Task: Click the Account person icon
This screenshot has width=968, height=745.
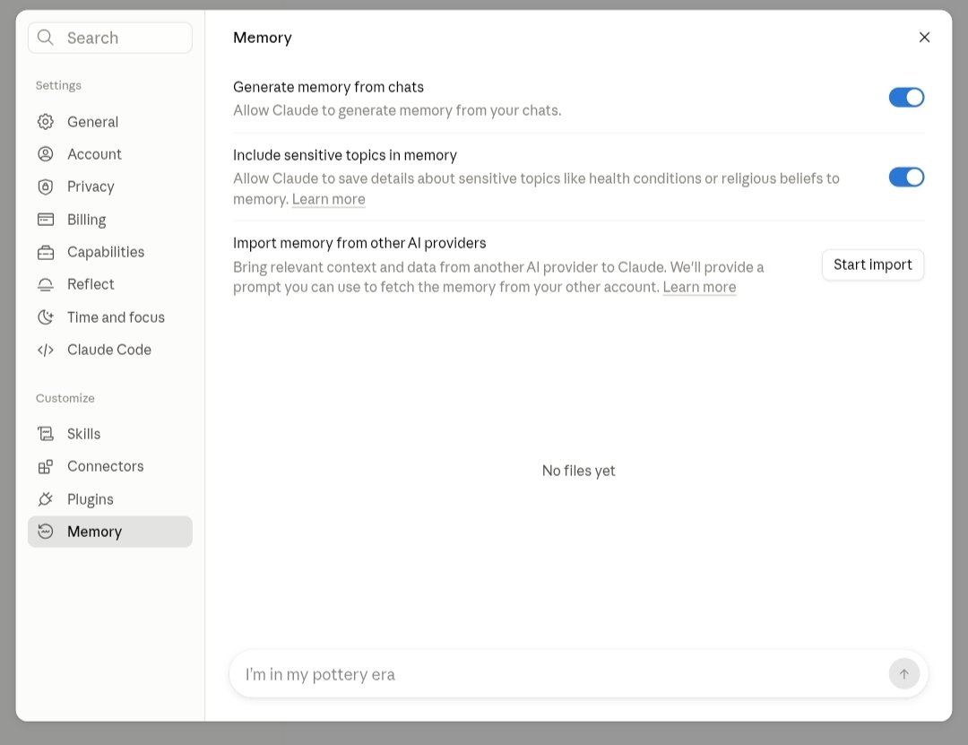Action: pyautogui.click(x=45, y=154)
